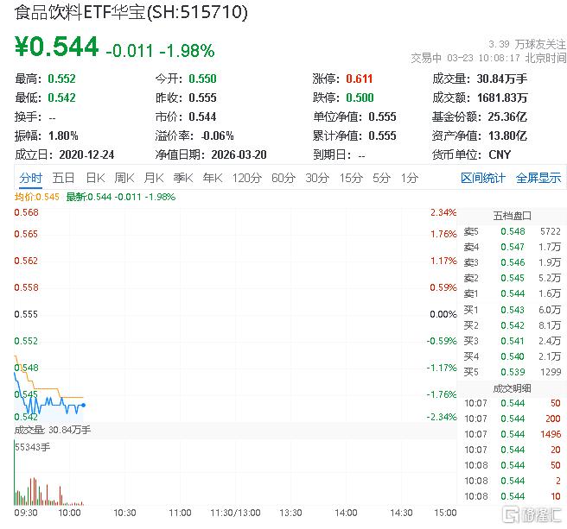Click the 14:00 time axis label
Image resolution: width=567 pixels, height=529 pixels.
[x=346, y=513]
